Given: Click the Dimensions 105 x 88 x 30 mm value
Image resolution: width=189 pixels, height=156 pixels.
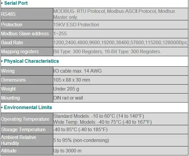Looking at the screenshot, I should click(71, 80).
